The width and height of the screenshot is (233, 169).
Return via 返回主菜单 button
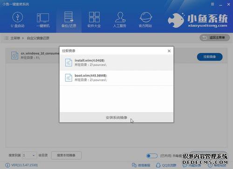214,38
